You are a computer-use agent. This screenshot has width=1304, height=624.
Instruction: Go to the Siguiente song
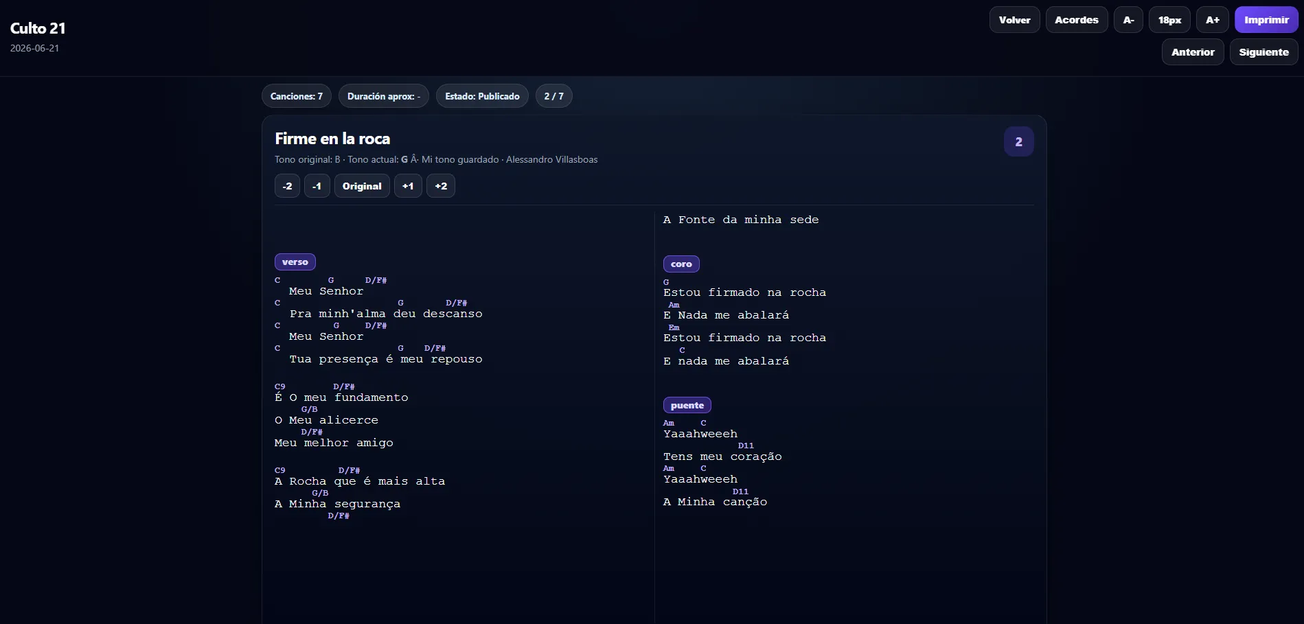click(1263, 52)
